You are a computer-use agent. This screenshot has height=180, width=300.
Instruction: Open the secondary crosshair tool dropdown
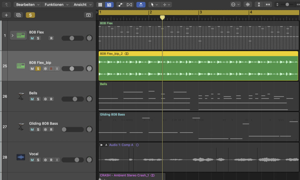coord(166,5)
